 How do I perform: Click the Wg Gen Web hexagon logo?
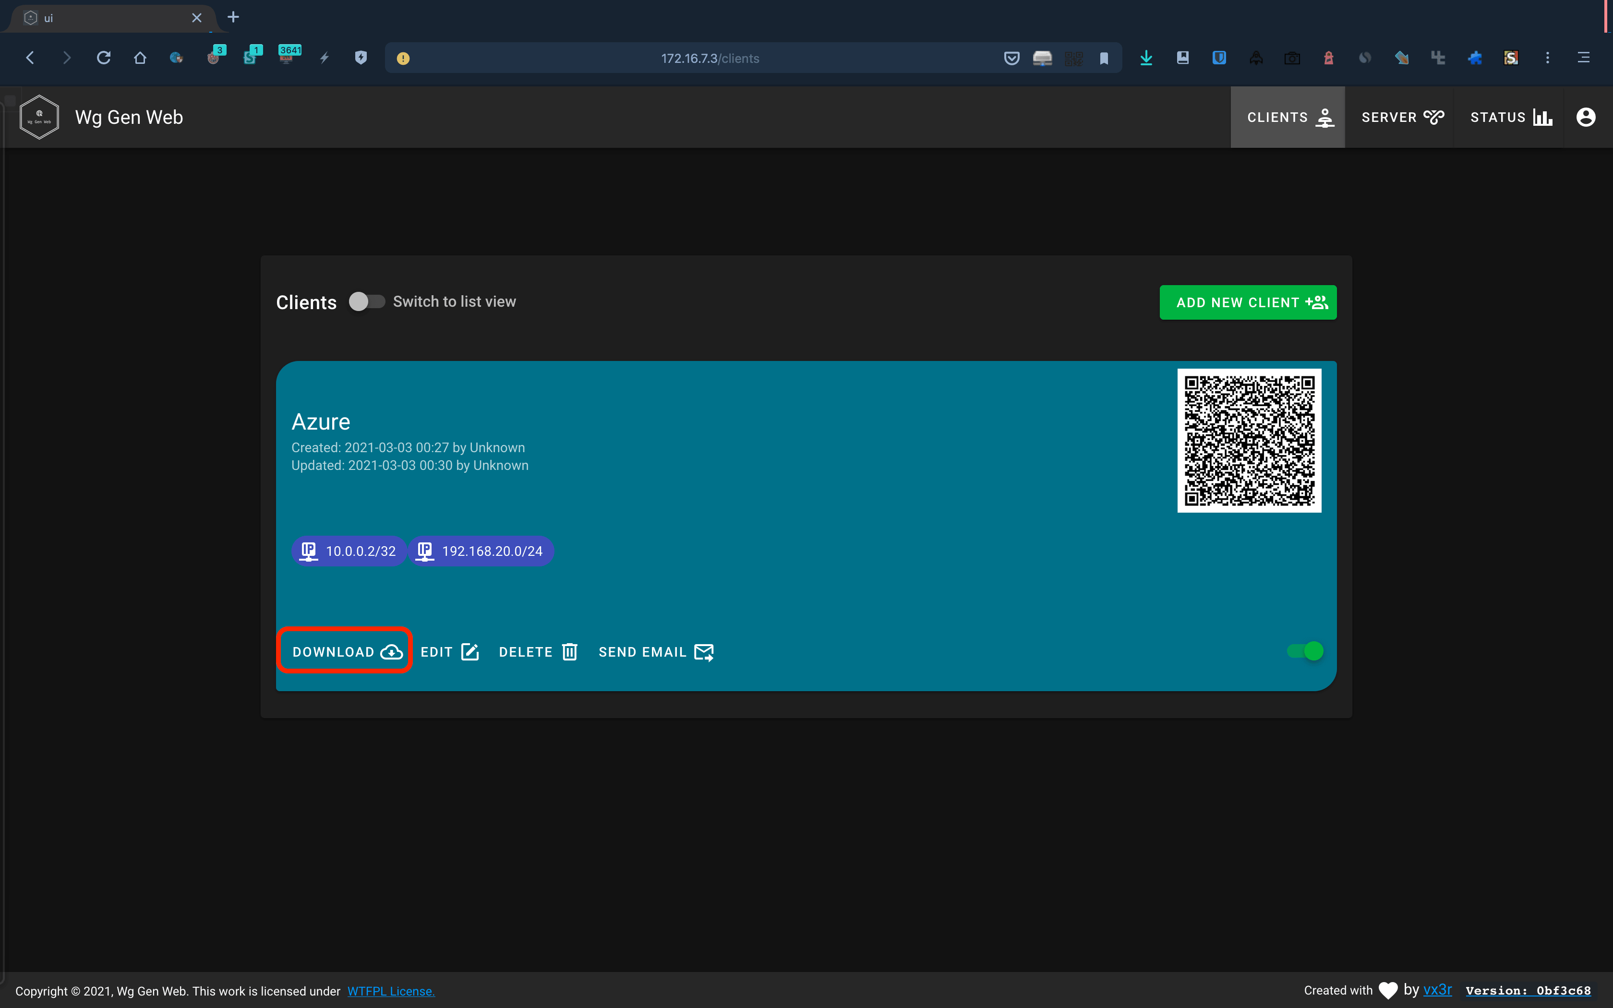point(39,117)
